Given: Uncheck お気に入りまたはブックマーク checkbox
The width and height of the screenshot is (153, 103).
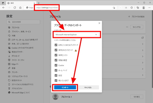Looking at the screenshot, I should (x=56, y=45).
